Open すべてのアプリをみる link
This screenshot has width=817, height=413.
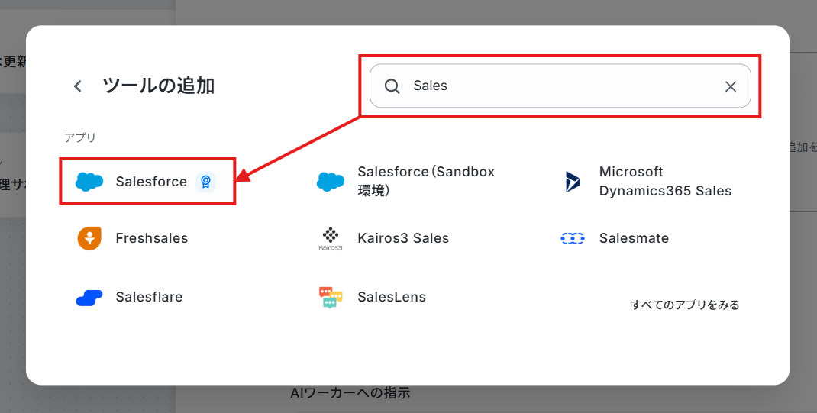[685, 305]
